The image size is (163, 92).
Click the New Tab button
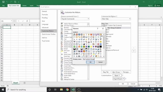(x=106, y=72)
